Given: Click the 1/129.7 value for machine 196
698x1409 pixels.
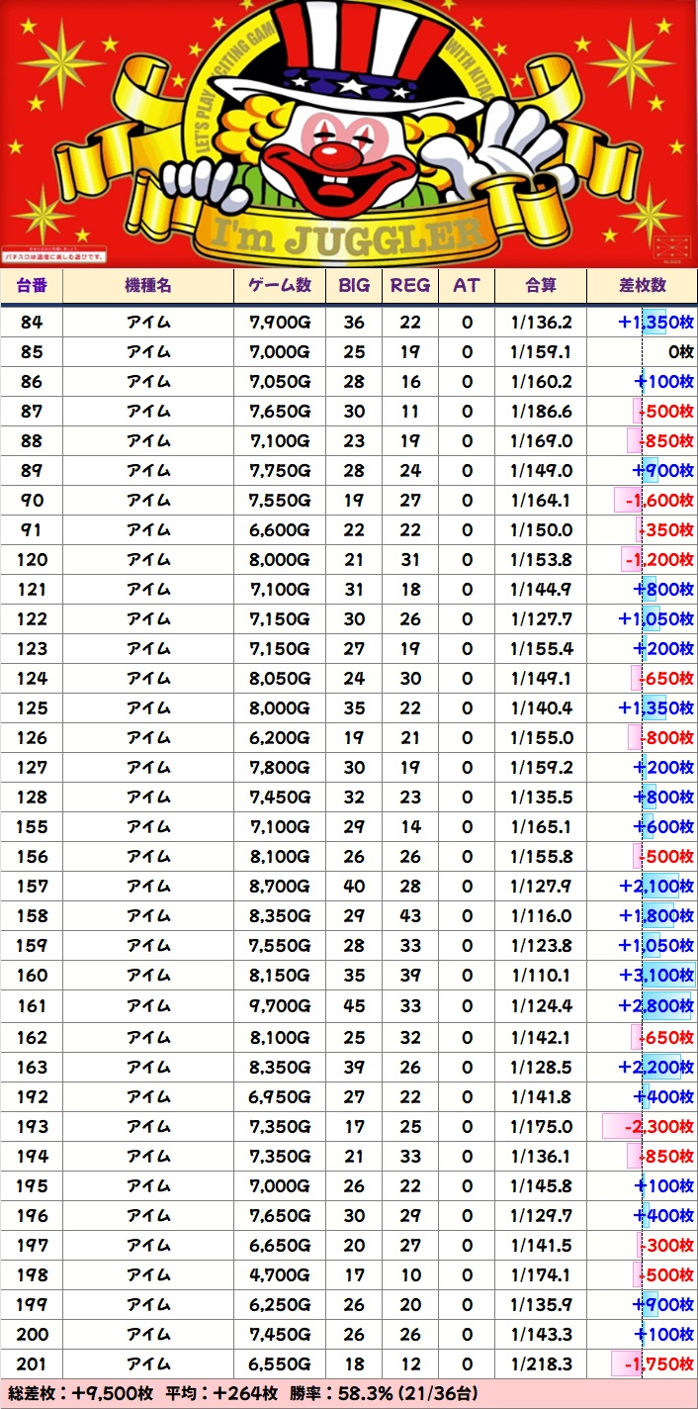Looking at the screenshot, I should (x=541, y=1216).
